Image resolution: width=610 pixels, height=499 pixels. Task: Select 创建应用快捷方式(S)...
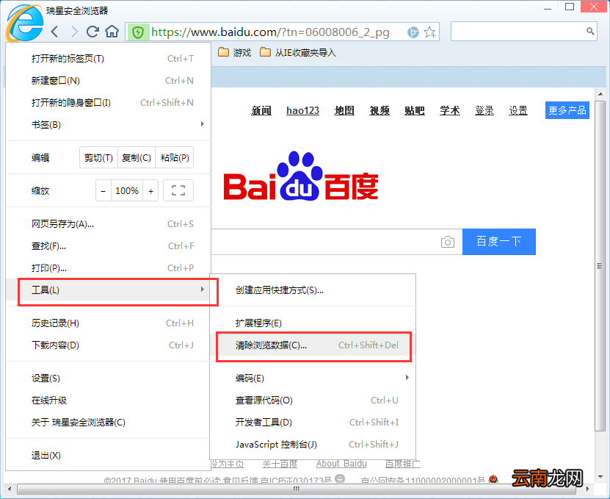coord(313,290)
